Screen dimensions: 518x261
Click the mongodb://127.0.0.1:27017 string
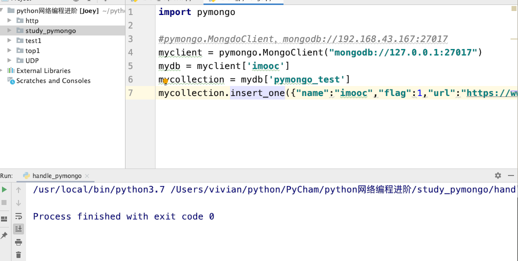click(x=403, y=52)
